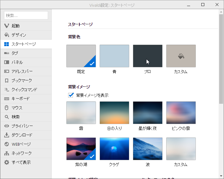The width and height of the screenshot is (224, 179).
Task: Click the スタートページ label in sidebar
Action: pyautogui.click(x=24, y=44)
